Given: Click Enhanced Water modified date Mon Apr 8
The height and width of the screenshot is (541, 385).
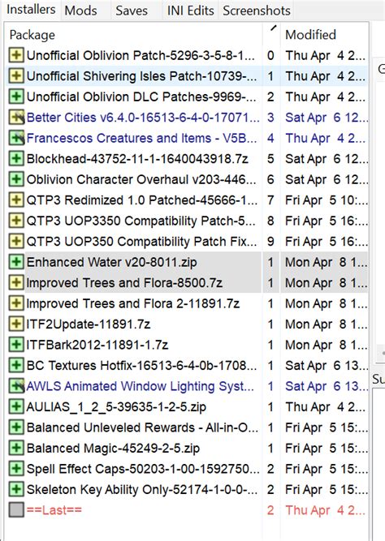Looking at the screenshot, I should pyautogui.click(x=326, y=262).
